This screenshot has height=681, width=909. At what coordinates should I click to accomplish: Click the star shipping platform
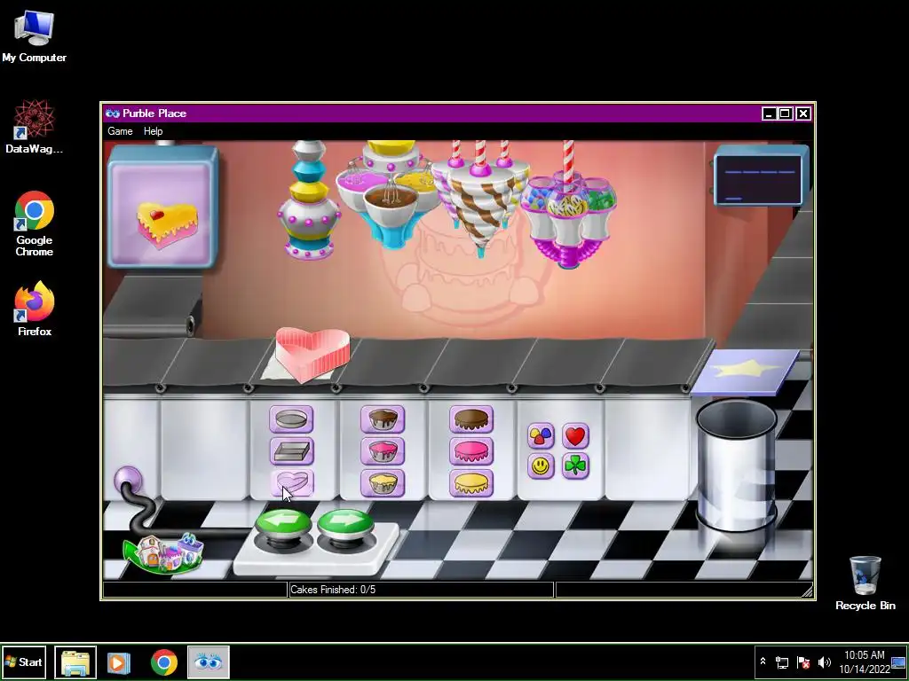coord(745,372)
